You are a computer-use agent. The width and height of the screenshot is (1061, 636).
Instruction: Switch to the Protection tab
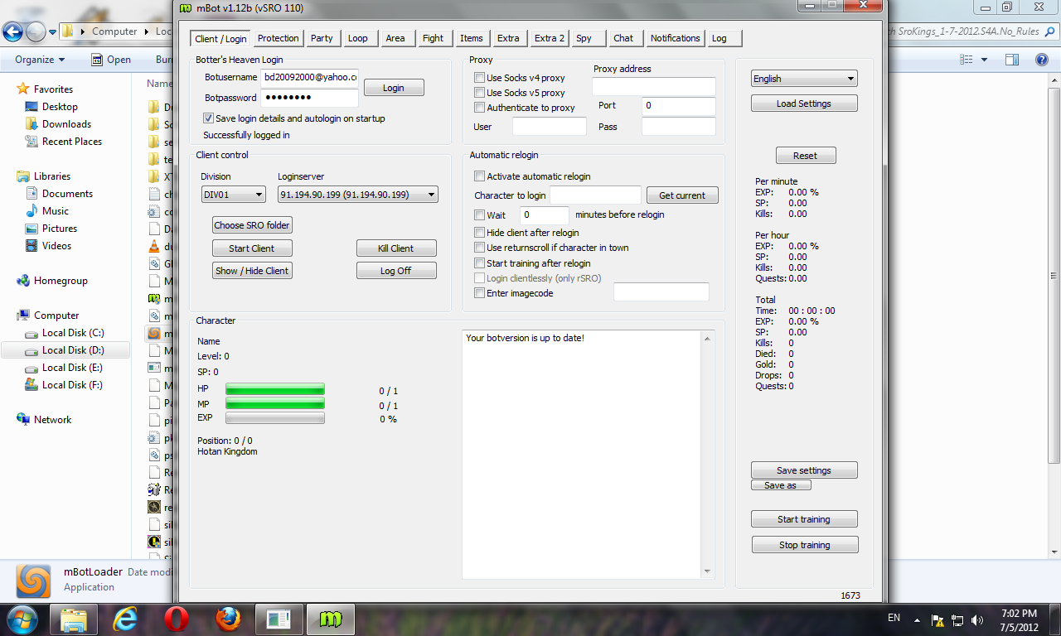(x=278, y=38)
